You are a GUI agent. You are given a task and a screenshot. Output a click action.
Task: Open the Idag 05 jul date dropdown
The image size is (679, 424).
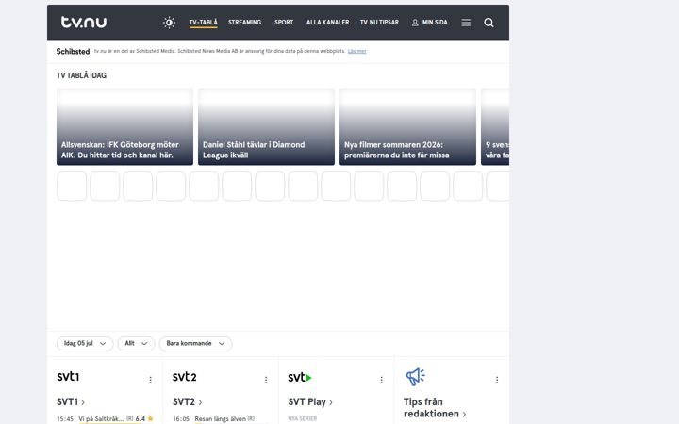pos(85,344)
